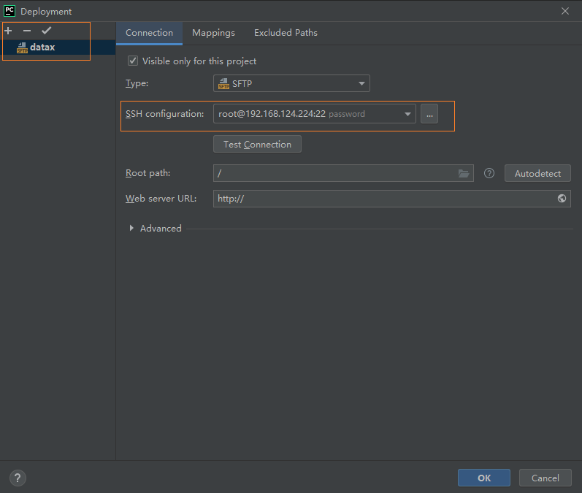Toggle Visible only for this project checkbox
The image size is (582, 493).
coord(133,61)
